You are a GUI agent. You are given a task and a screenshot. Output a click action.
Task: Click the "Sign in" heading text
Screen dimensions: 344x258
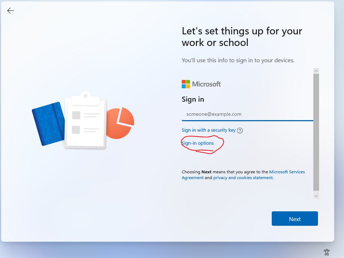pyautogui.click(x=193, y=99)
